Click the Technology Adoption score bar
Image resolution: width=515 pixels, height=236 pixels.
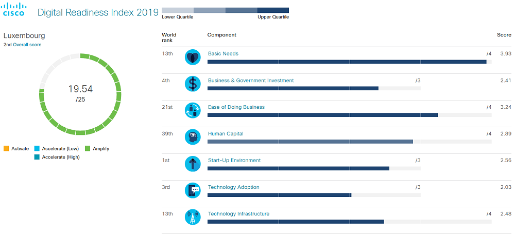coord(314,195)
